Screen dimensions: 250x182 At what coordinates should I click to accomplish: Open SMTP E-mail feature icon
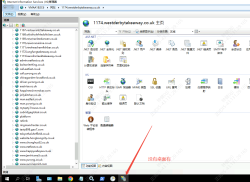click(220, 43)
